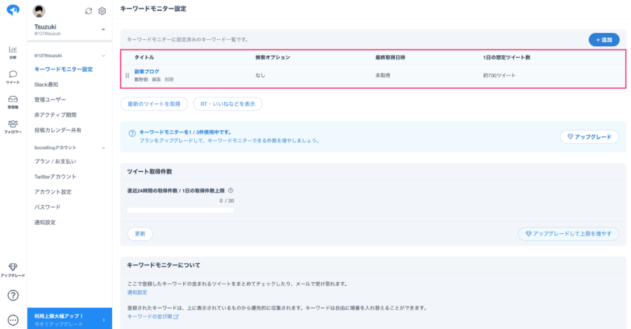Click the 利用上限大幅アップ upgrade banner
The image size is (631, 329).
[x=69, y=319]
